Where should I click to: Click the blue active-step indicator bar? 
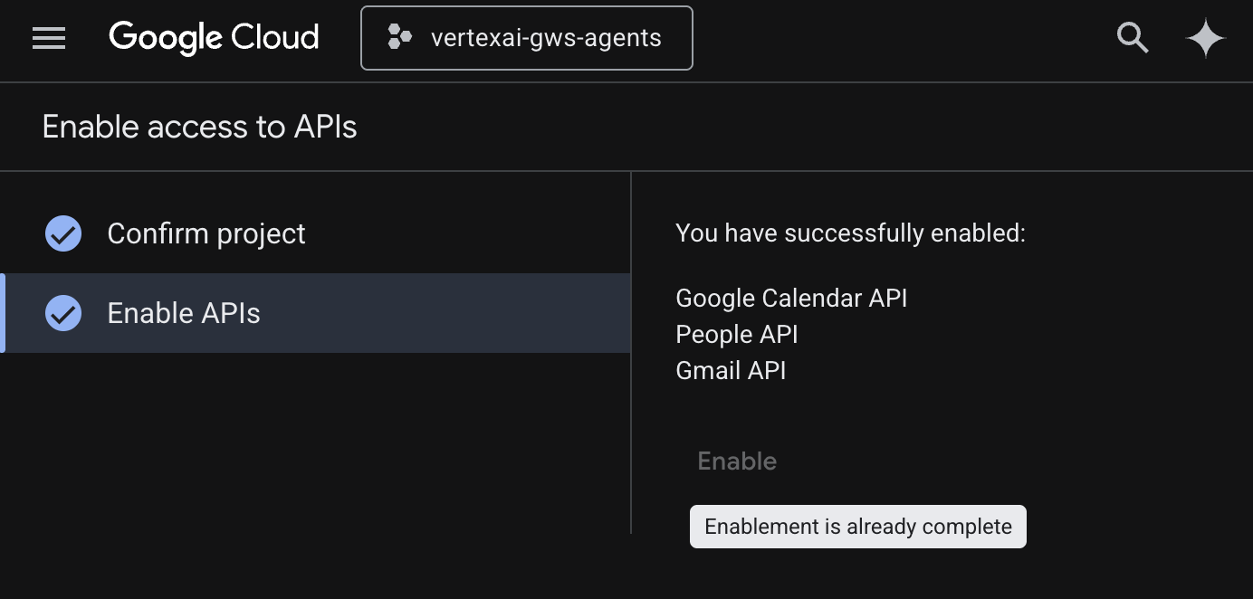pos(3,313)
